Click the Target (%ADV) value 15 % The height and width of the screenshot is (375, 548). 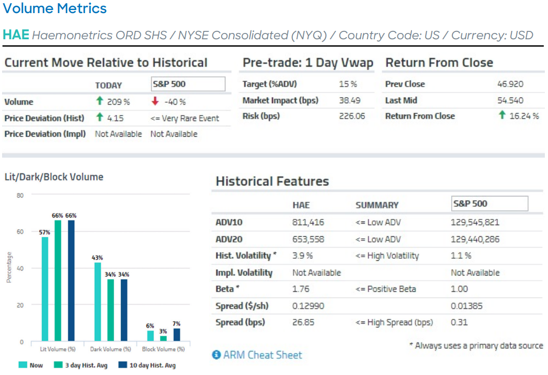point(348,84)
